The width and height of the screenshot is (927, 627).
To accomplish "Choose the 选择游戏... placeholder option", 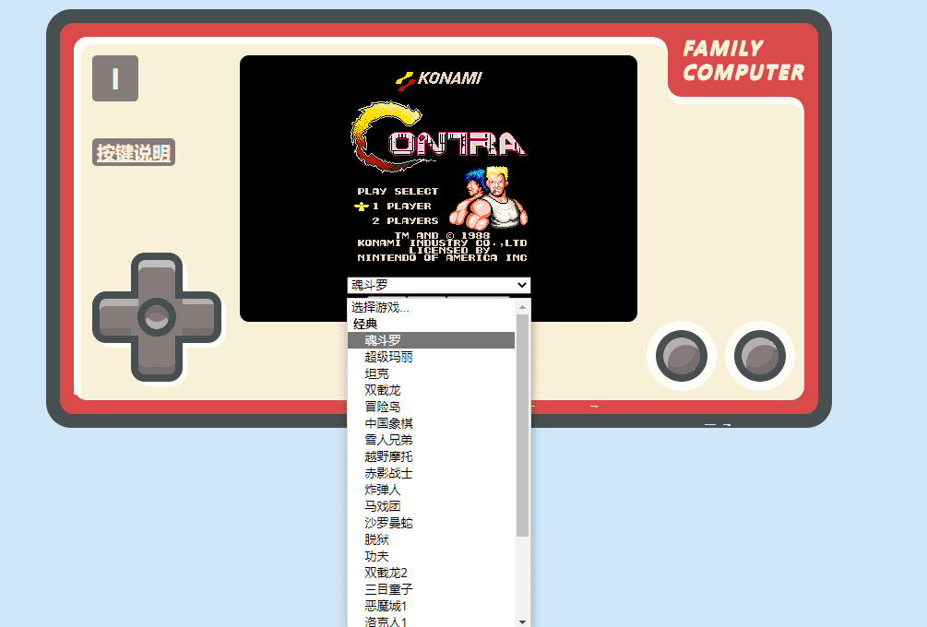I will coord(431,307).
